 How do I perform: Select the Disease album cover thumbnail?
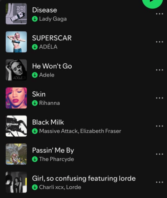click(16, 14)
